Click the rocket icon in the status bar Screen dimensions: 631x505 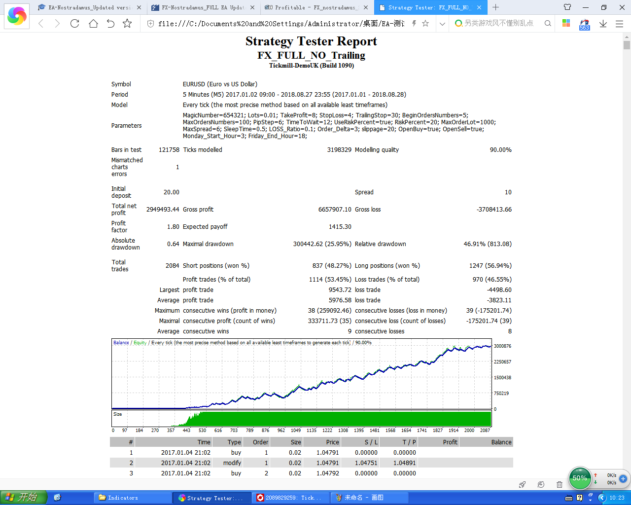(523, 485)
